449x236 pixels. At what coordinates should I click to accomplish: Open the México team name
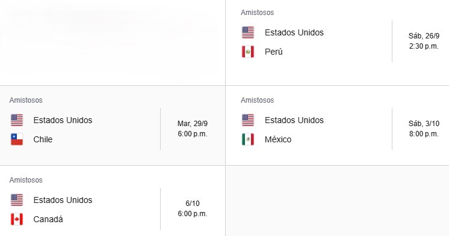[278, 139]
